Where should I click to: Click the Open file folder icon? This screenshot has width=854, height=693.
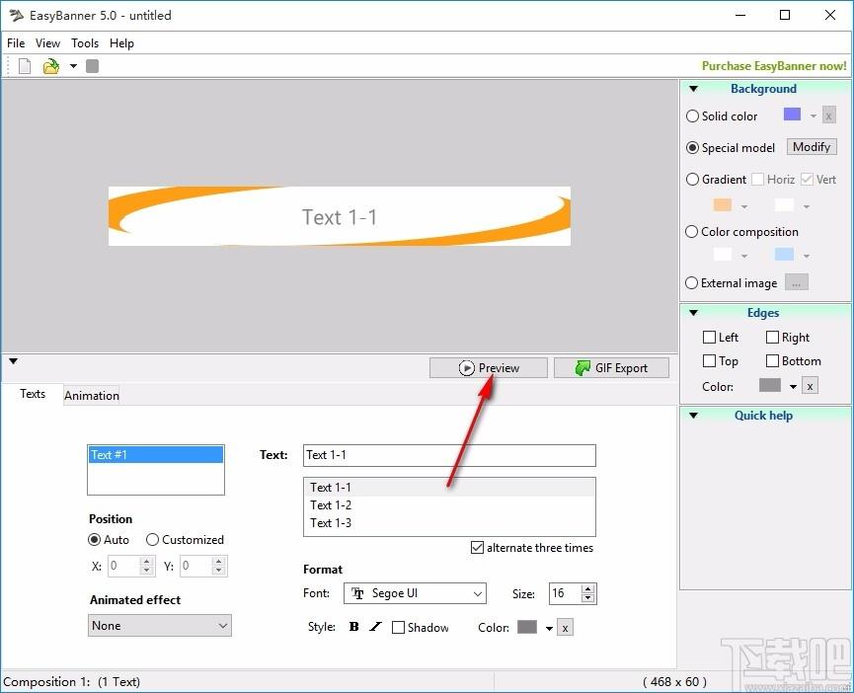pyautogui.click(x=50, y=66)
